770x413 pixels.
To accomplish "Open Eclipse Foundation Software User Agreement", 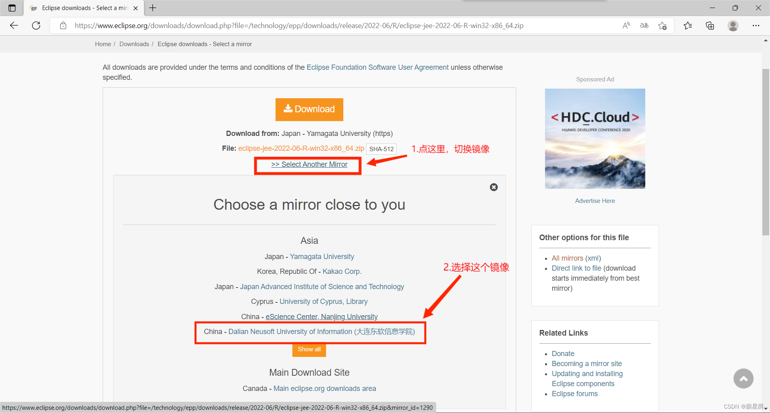I will pyautogui.click(x=378, y=67).
